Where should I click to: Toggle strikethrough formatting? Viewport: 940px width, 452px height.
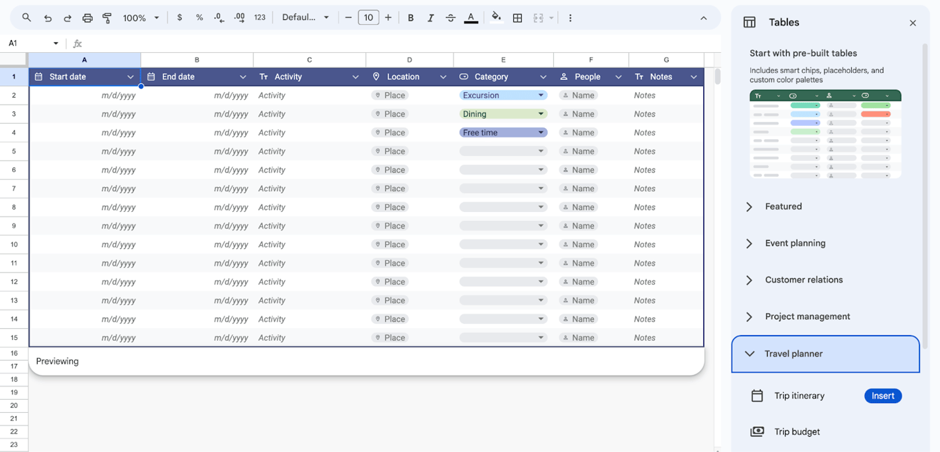[451, 18]
